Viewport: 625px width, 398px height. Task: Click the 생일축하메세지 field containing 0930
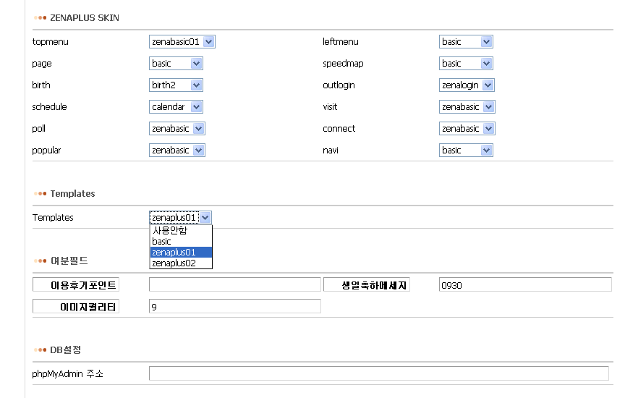coord(524,285)
